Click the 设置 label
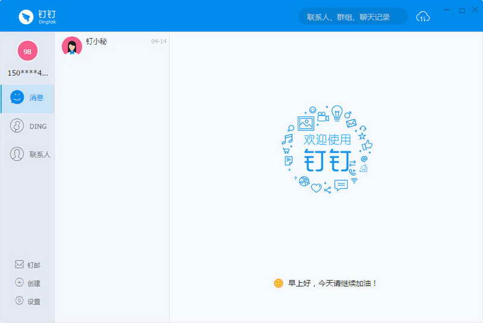This screenshot has width=483, height=323. click(34, 302)
